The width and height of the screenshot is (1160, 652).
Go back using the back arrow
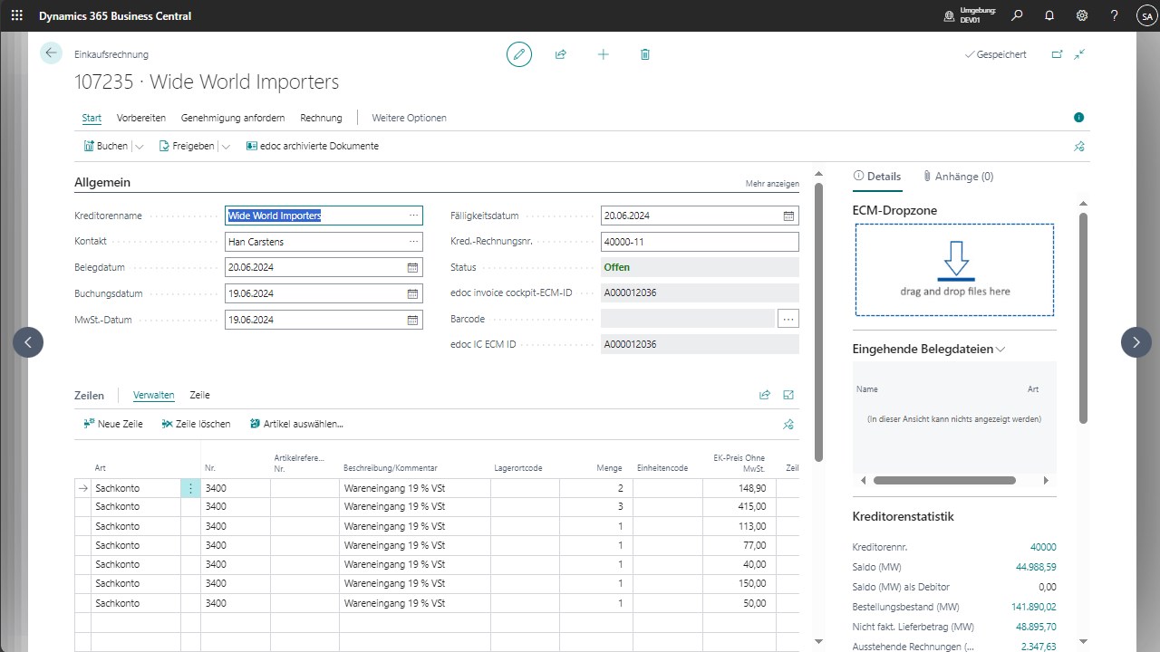click(x=51, y=53)
